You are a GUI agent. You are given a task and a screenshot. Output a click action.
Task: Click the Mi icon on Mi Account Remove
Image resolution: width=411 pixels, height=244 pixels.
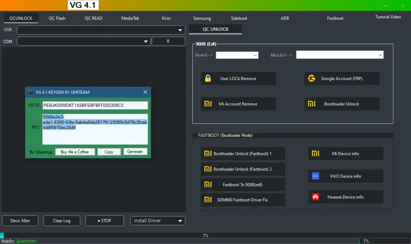[x=208, y=104]
